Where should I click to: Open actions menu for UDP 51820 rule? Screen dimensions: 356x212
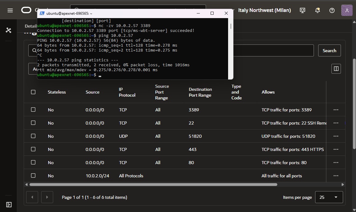tap(336, 136)
